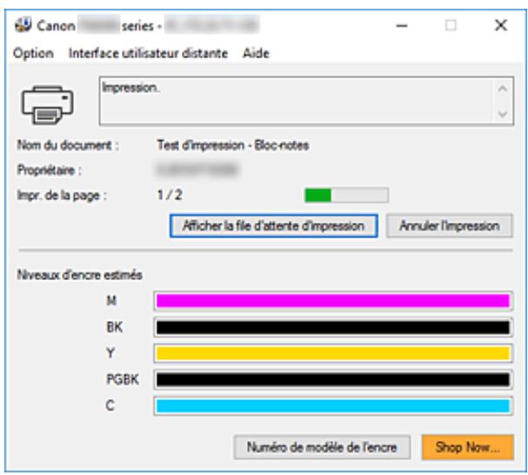
Task: Close the Canon status monitor window
Action: [501, 25]
